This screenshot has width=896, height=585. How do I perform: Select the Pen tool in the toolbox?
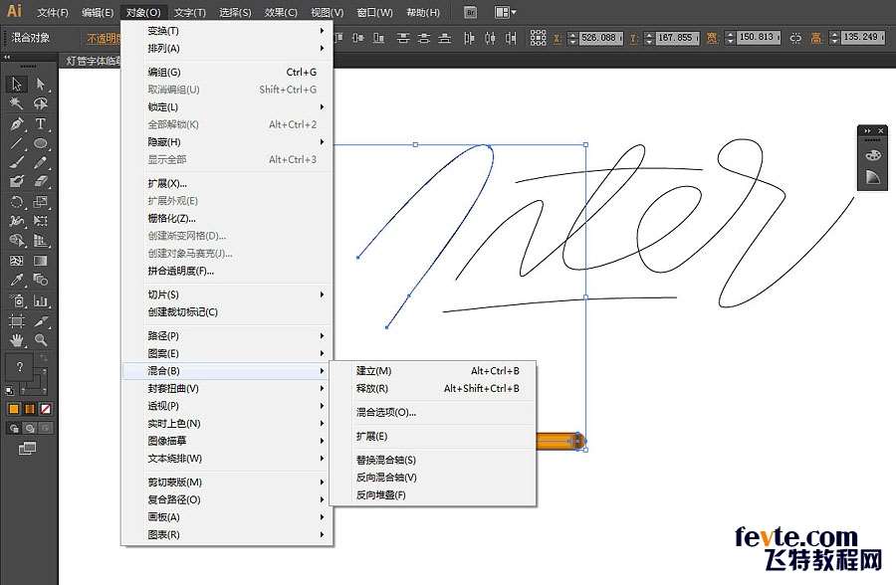pos(17,124)
